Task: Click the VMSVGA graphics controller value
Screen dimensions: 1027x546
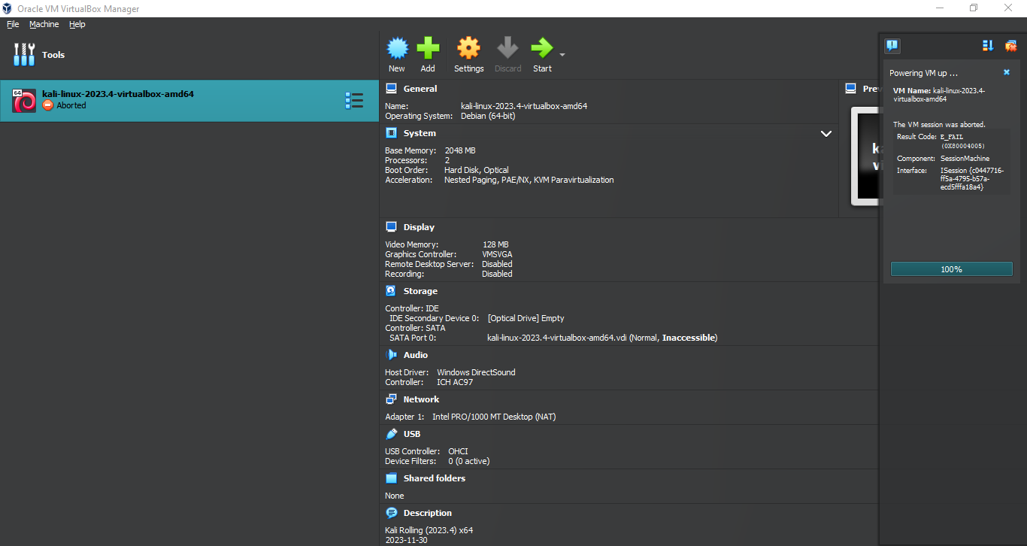Action: click(x=497, y=254)
